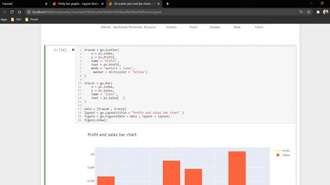Close the Plotly bar graphs tab

(102, 4)
